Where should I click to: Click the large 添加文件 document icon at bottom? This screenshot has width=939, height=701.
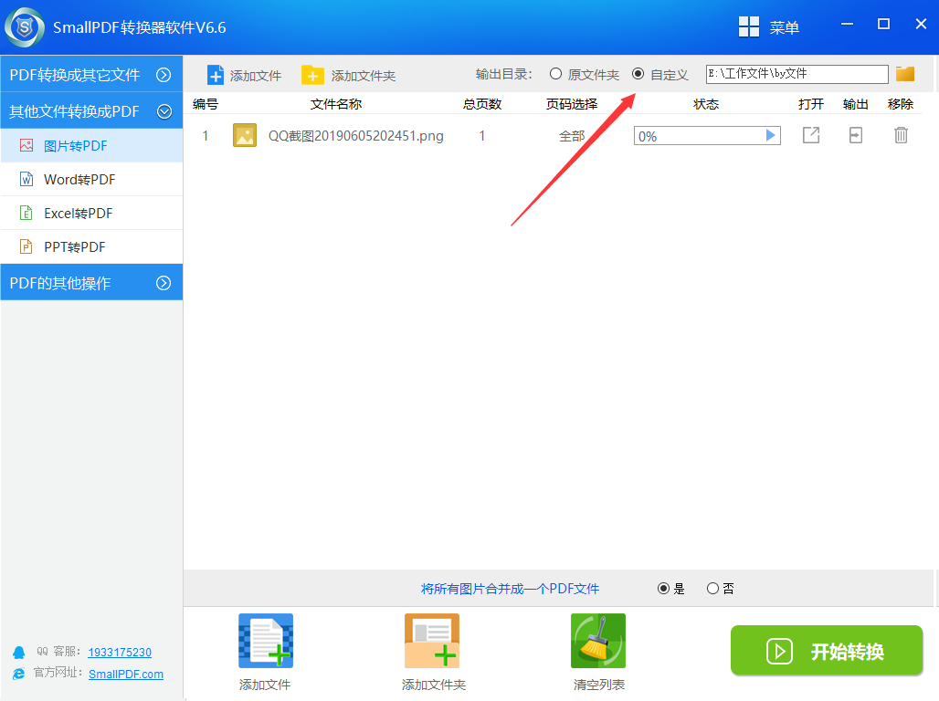tap(266, 641)
